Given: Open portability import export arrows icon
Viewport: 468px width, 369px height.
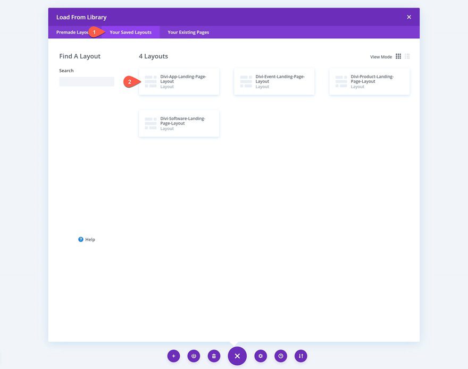Looking at the screenshot, I should [301, 356].
